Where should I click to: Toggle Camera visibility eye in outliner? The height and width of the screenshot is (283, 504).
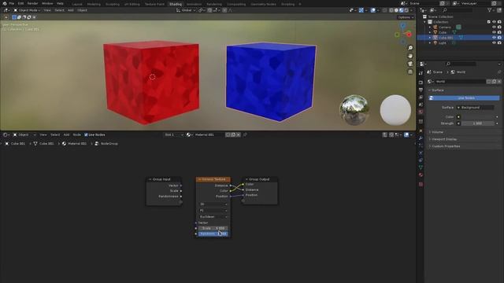coord(494,28)
